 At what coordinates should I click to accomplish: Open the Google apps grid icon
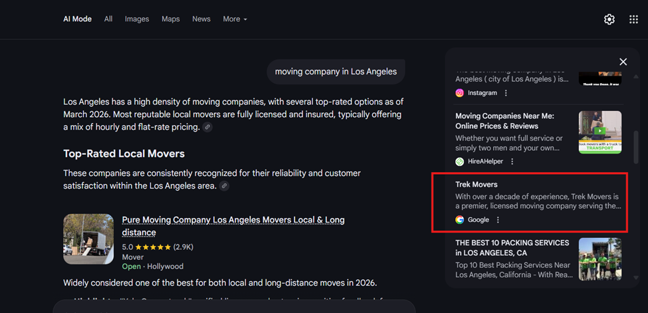point(633,19)
